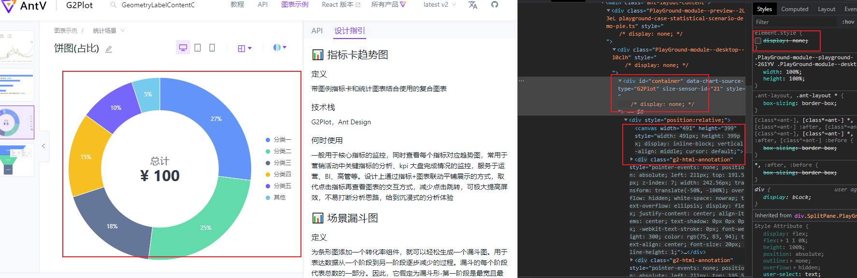Viewport: 857px width, 278px height.
Task: Click the 10% purple pie slice
Action: (x=116, y=107)
